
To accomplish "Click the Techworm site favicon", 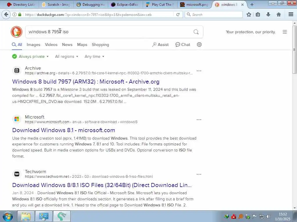I will 17,174.
